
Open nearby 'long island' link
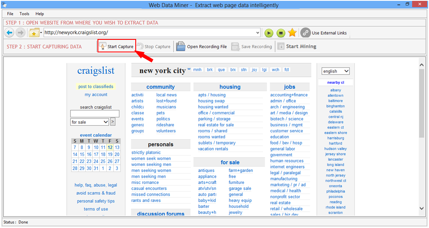336,165
